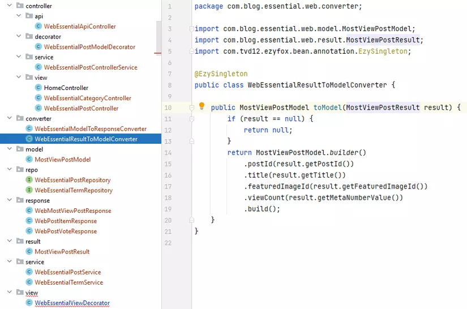Click the interface icon of WebEssentialPostRepository
This screenshot has width=467, height=309.
pyautogui.click(x=29, y=180)
